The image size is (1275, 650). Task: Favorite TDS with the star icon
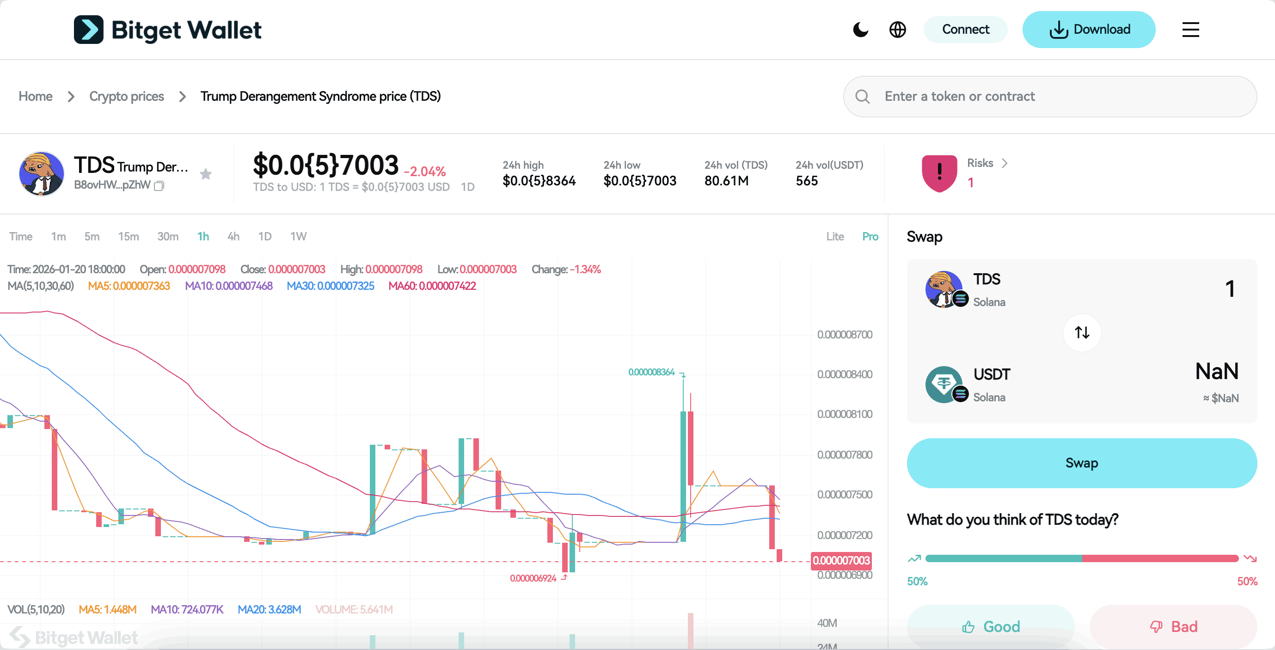tap(206, 174)
